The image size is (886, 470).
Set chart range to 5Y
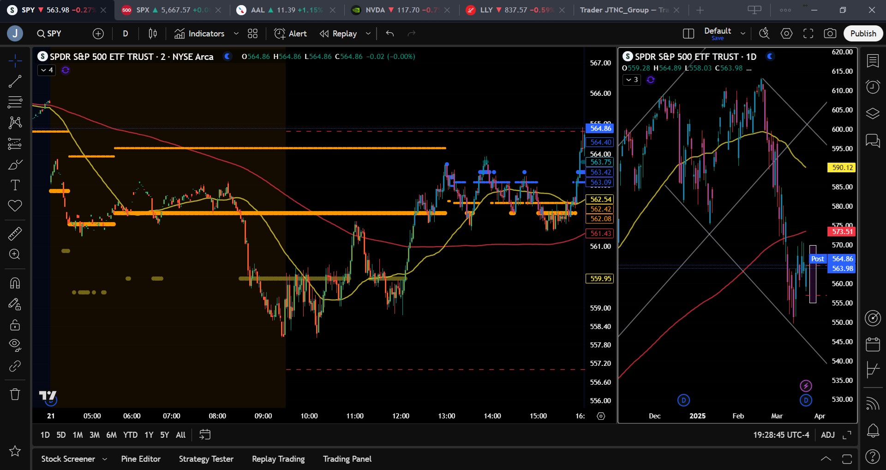(x=164, y=435)
